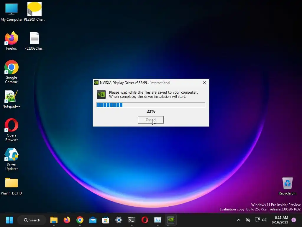302x227 pixels.
Task: Select the PL2303Che... text file icon
Action: click(35, 41)
